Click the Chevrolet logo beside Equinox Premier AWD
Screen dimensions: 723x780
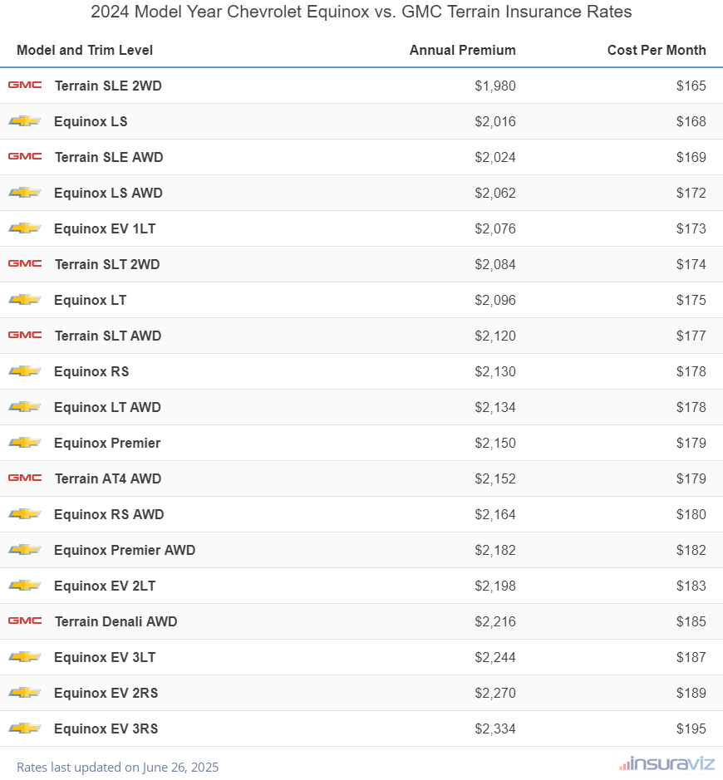click(25, 550)
